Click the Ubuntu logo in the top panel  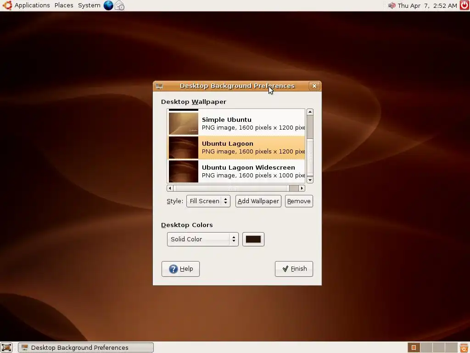(7, 6)
